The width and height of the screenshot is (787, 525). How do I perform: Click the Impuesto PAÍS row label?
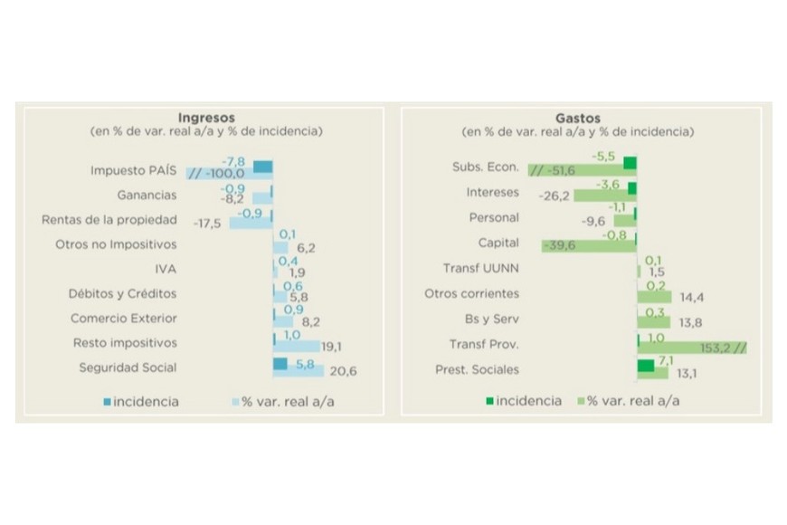pyautogui.click(x=134, y=170)
